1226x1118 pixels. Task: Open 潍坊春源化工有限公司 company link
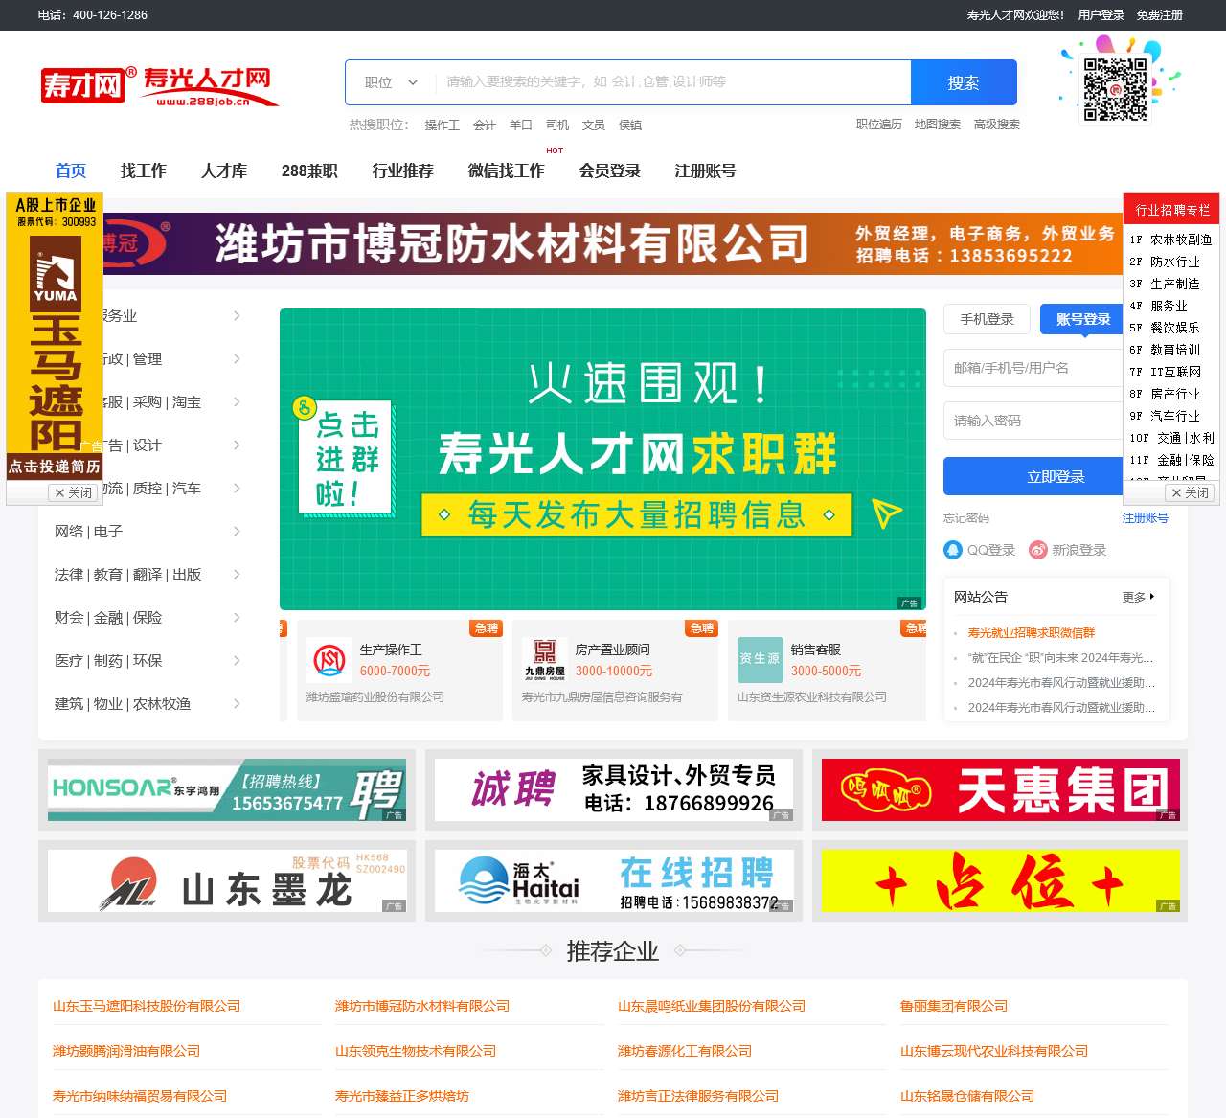(x=685, y=1051)
